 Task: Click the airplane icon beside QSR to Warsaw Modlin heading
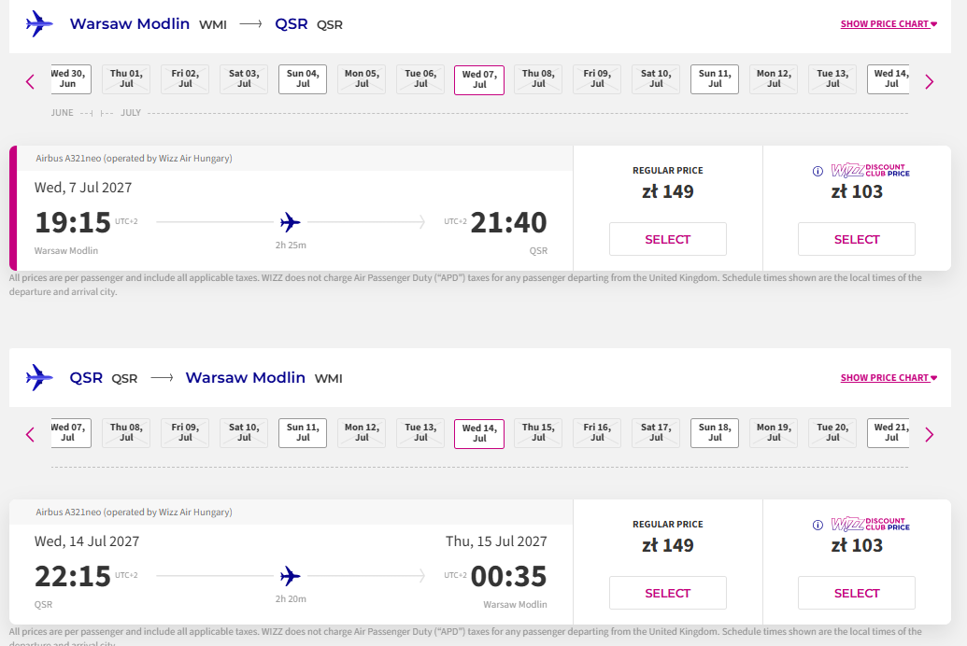[x=39, y=377]
